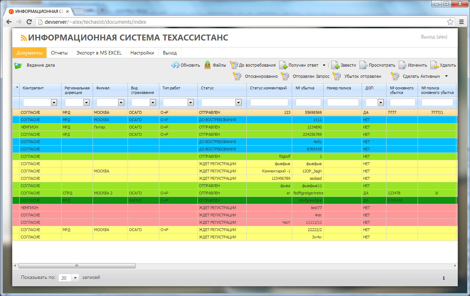Sort by the Статус column header

coord(222,90)
